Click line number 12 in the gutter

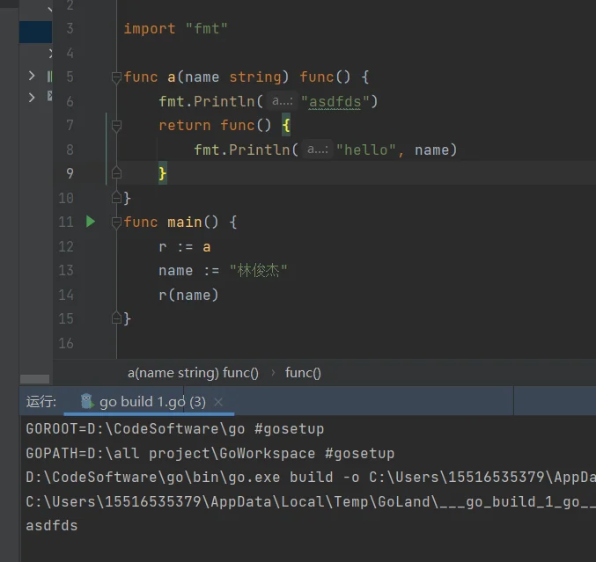tap(66, 247)
